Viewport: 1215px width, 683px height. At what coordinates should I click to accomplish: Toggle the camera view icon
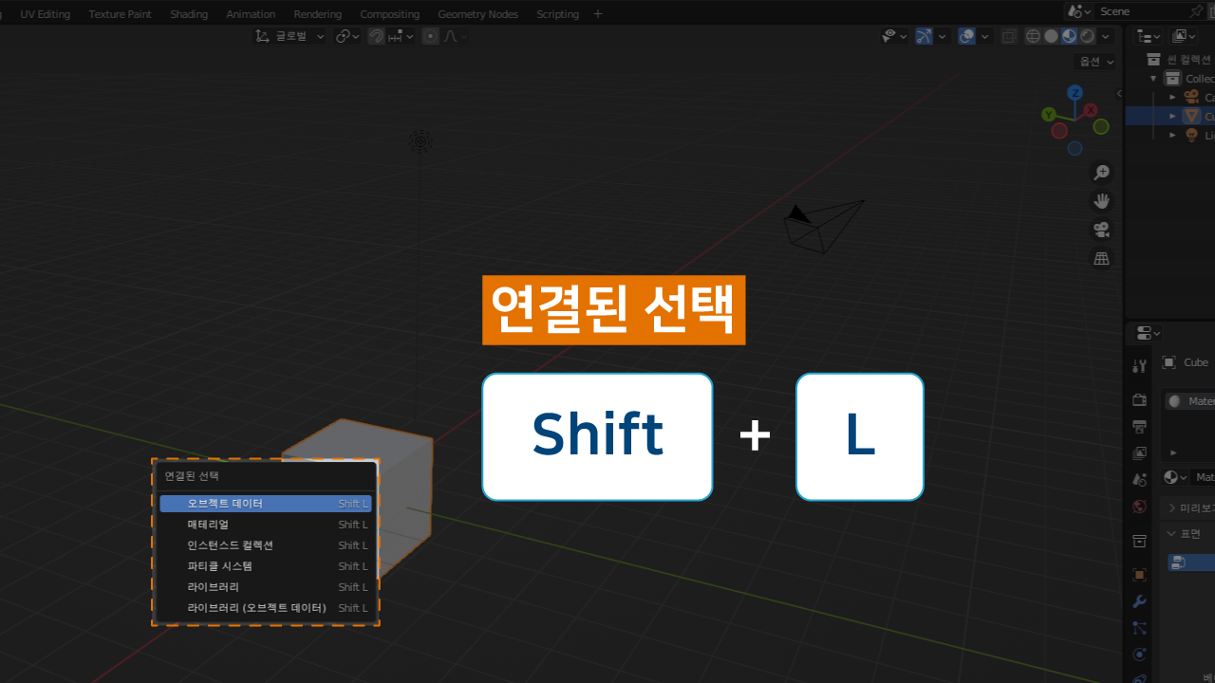click(1101, 230)
